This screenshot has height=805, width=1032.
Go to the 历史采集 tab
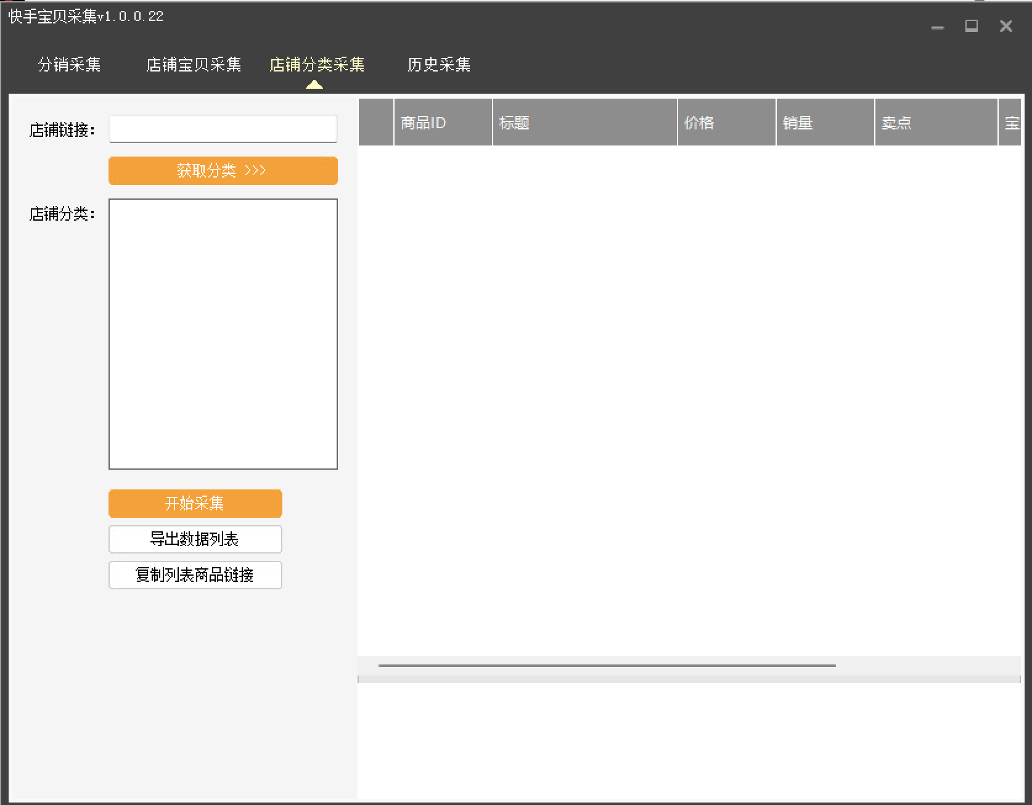[x=439, y=65]
